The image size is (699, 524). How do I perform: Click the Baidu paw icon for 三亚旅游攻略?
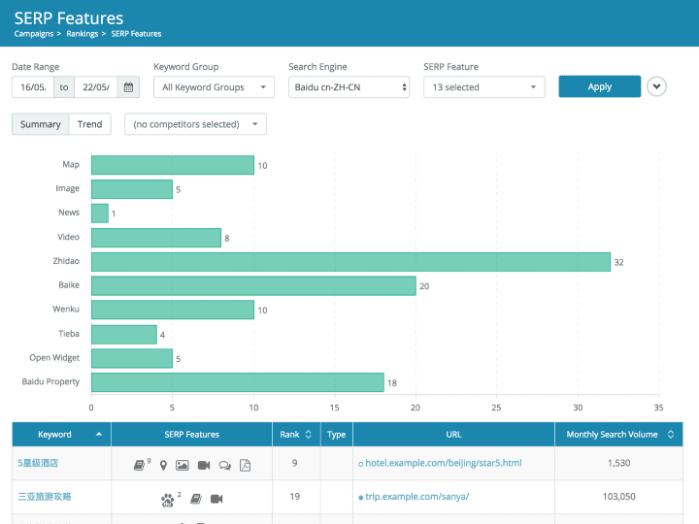[167, 499]
